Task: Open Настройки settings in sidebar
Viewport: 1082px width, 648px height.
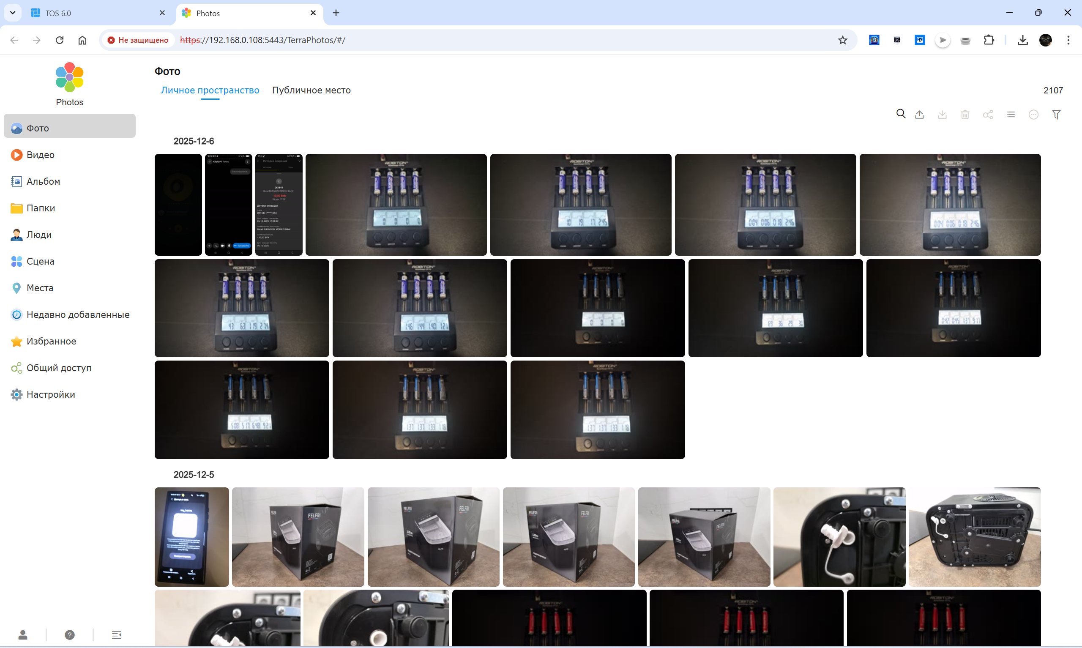Action: coord(51,394)
